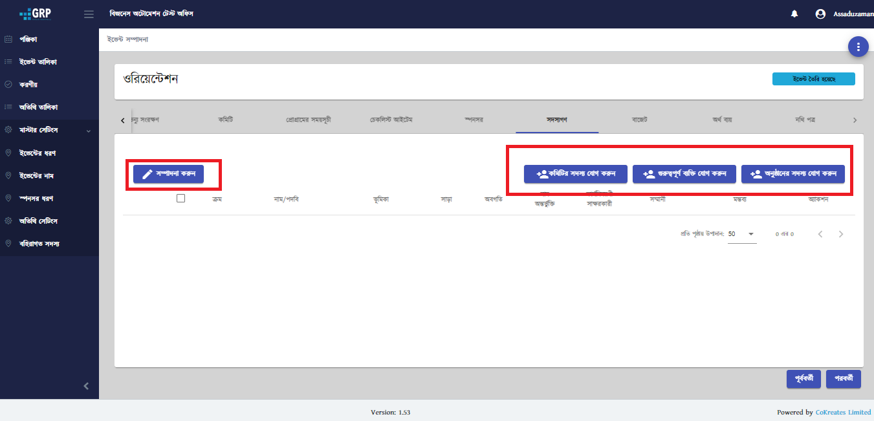
Task: Open the items-per-page dropdown showing 50
Action: (x=742, y=234)
